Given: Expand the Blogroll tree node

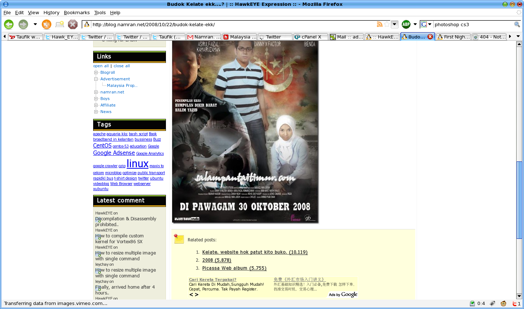Looking at the screenshot, I should click(x=96, y=73).
